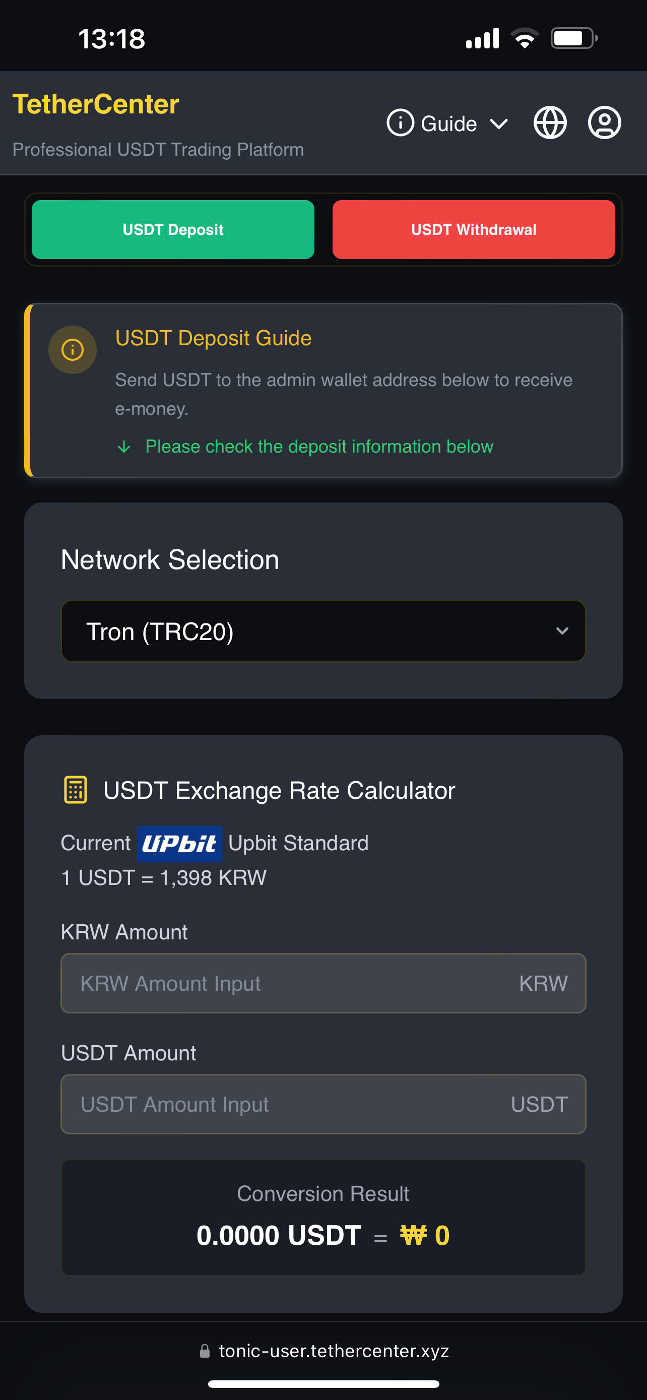Open the Tron (TRC20) network dropdown
The width and height of the screenshot is (647, 1400).
click(322, 631)
